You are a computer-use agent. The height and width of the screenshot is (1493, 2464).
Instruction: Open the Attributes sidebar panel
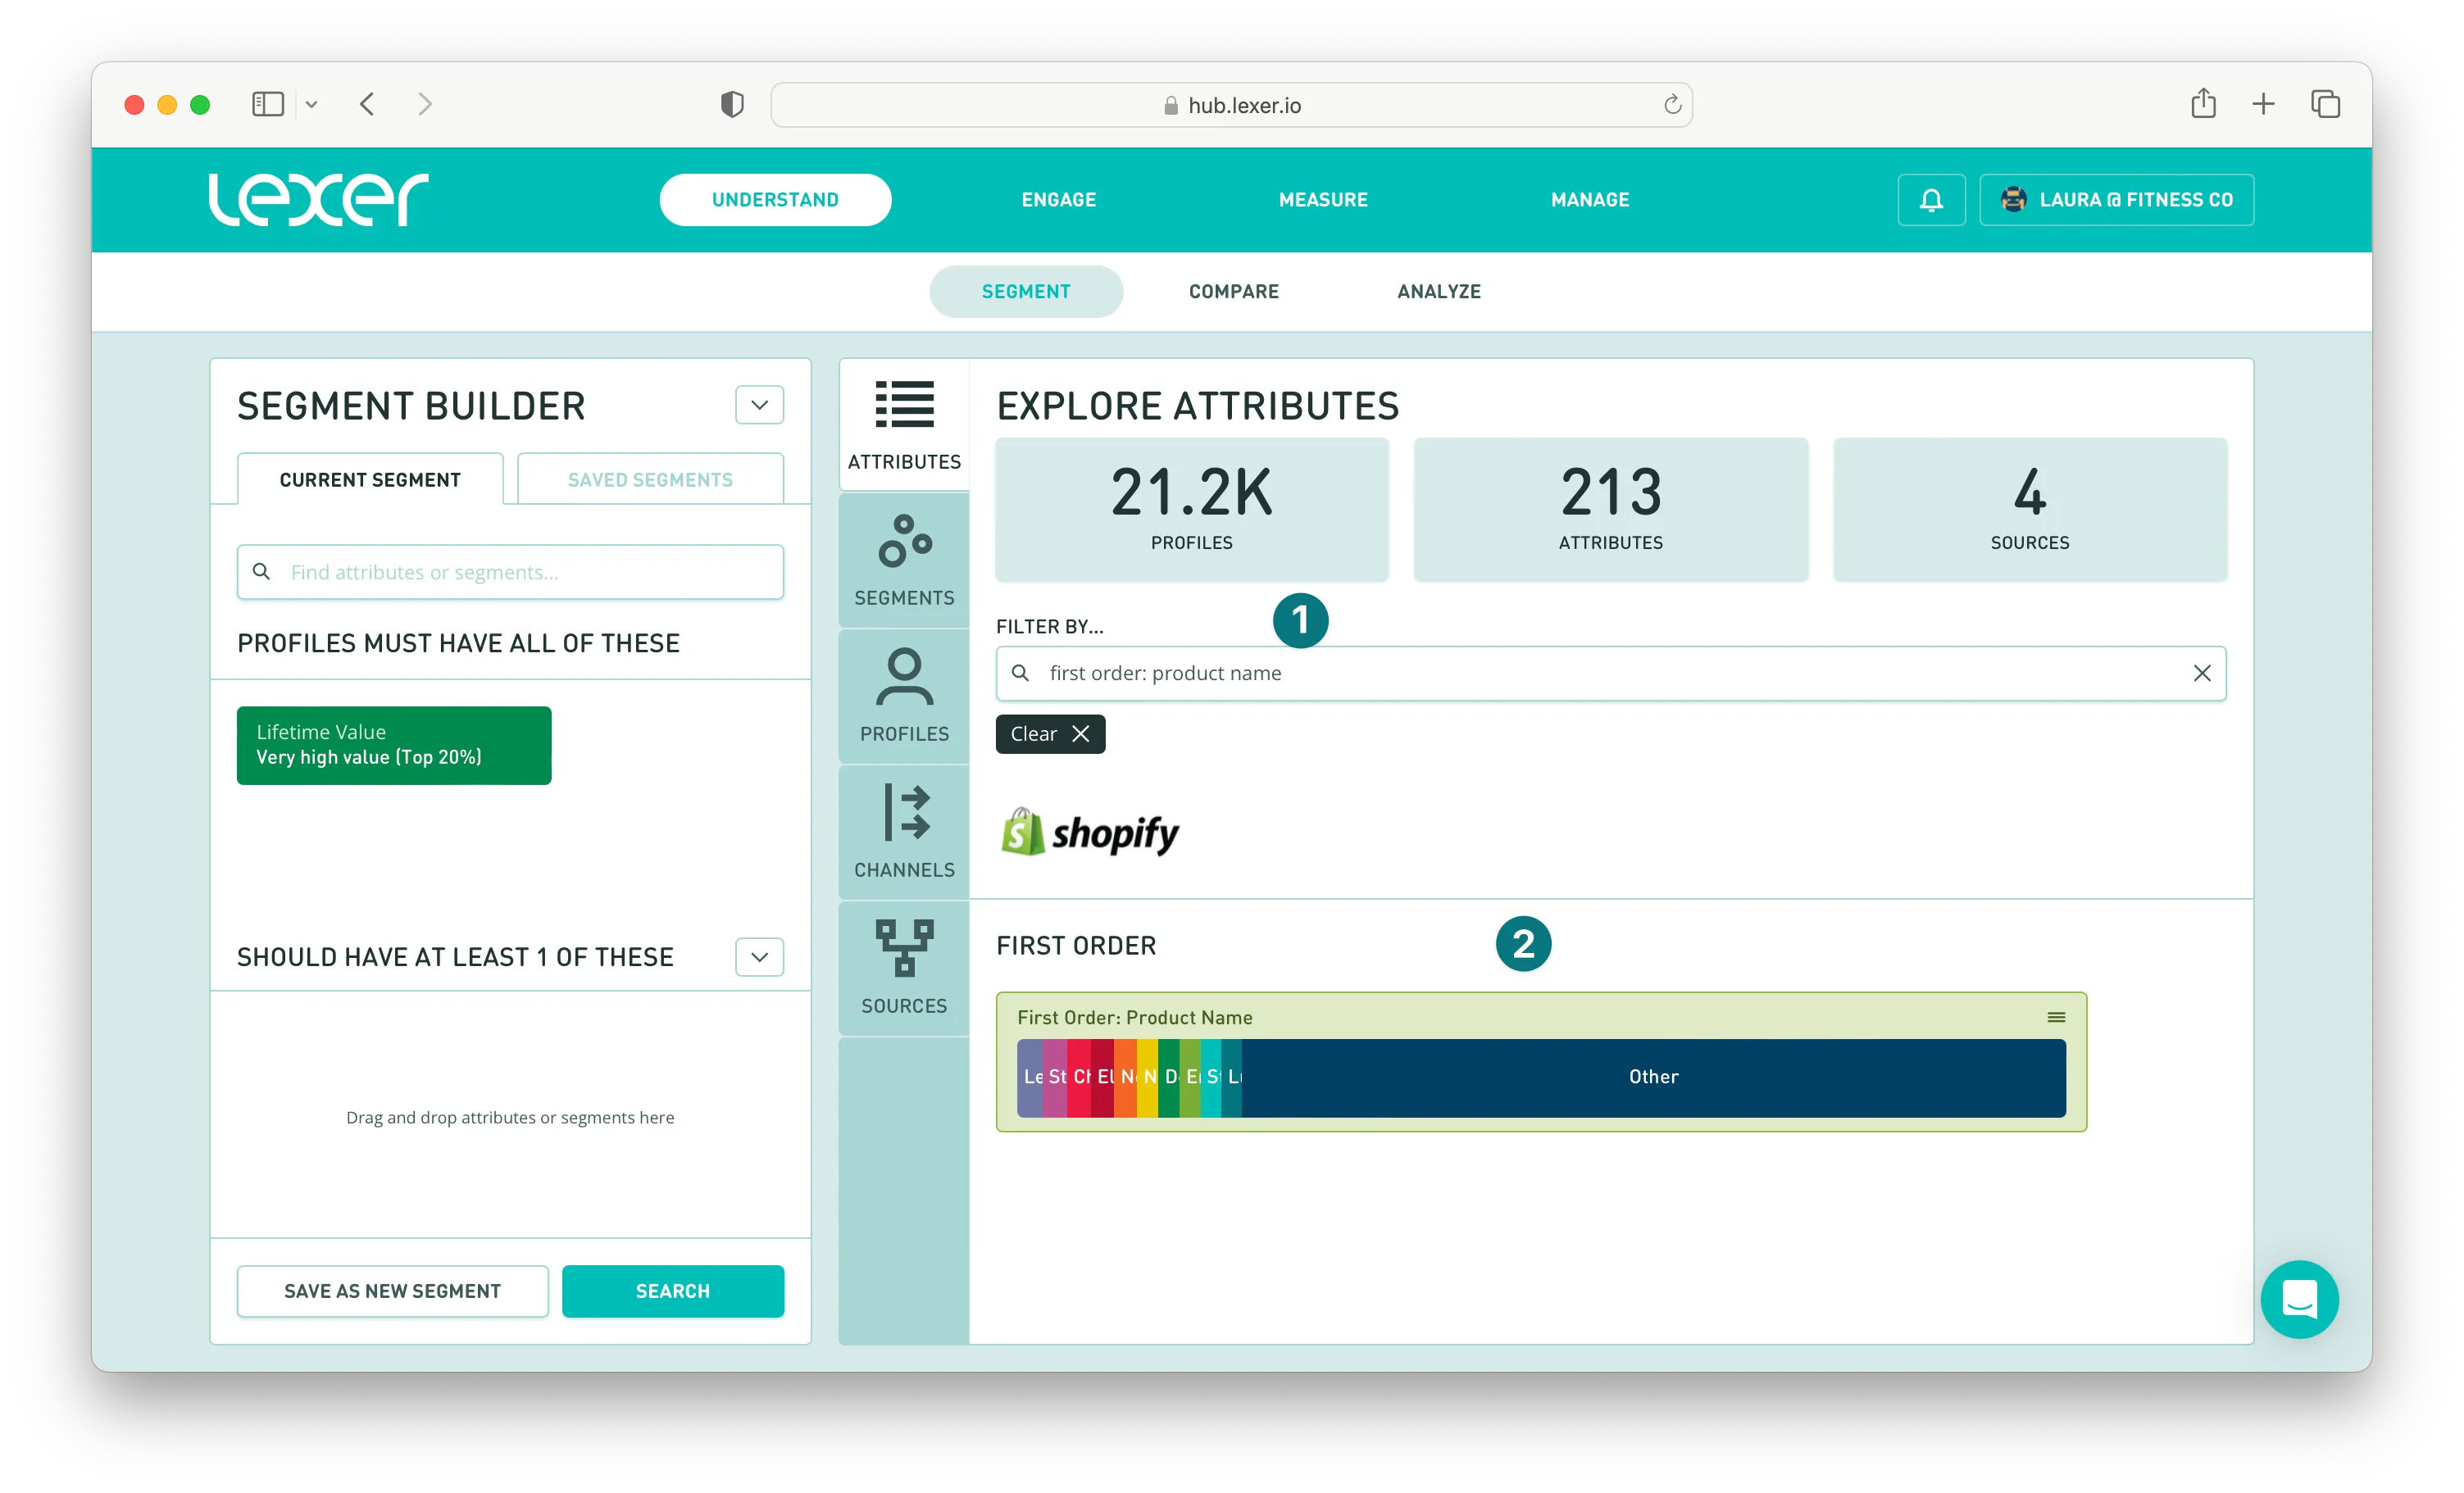904,425
